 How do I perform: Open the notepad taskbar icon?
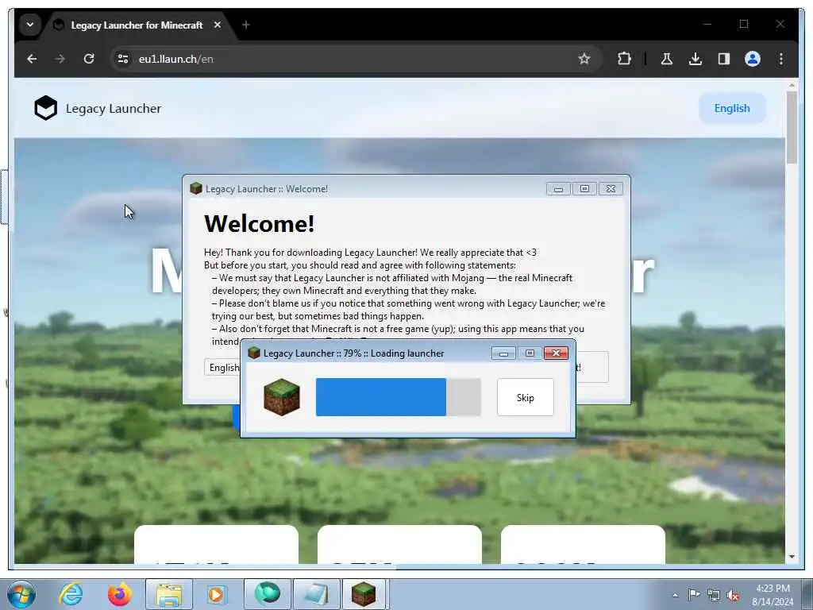316,594
